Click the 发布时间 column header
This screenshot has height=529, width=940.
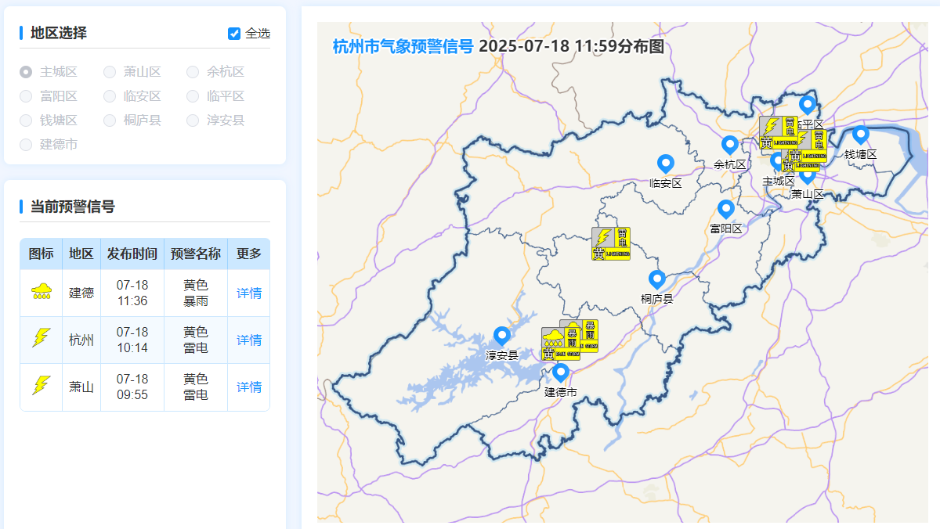[132, 254]
